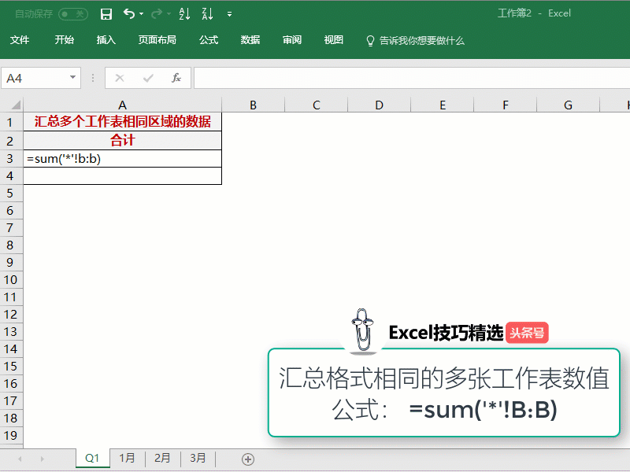Screen dimensions: 630x472
Task: Switch to the Q1 sheet tab
Action: point(92,459)
